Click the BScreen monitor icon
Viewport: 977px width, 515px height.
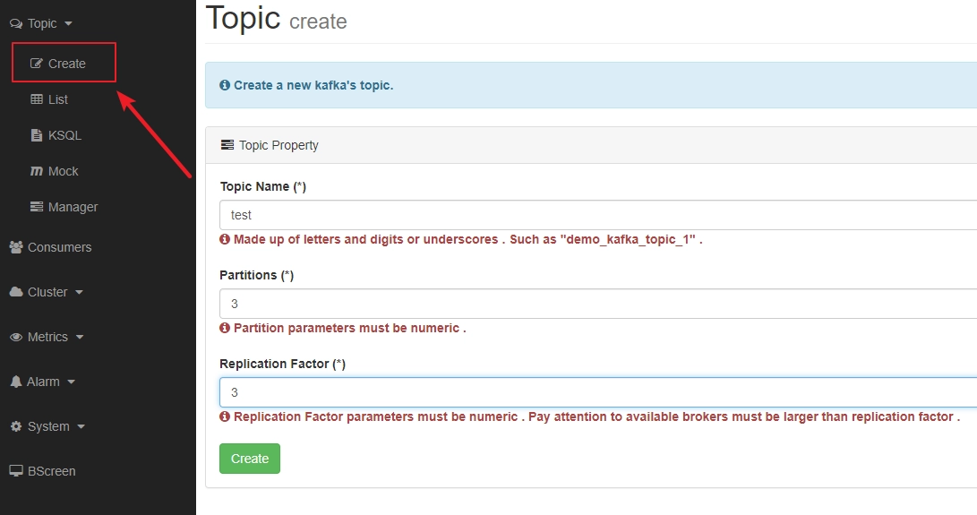point(16,471)
